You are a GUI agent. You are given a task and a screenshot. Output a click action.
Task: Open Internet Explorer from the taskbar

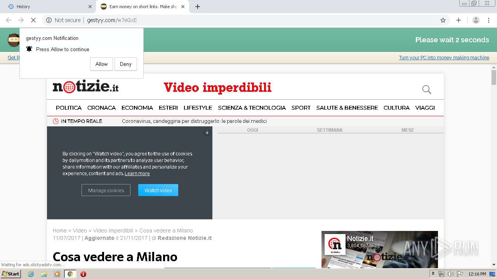(31, 274)
